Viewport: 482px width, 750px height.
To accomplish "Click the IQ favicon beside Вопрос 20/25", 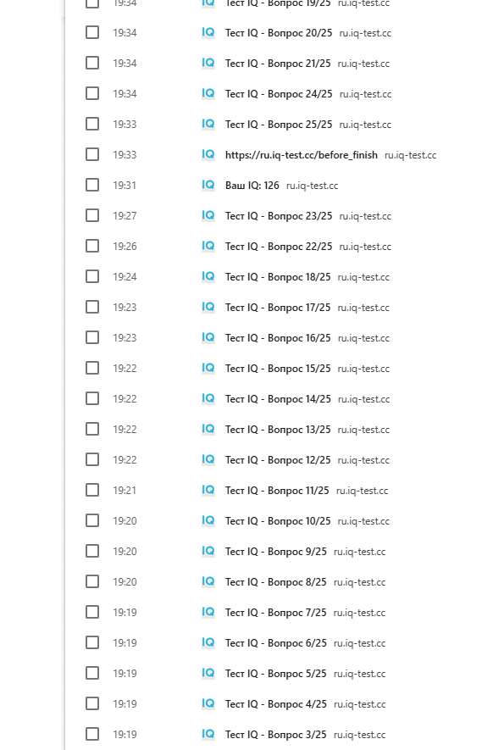I will [208, 32].
